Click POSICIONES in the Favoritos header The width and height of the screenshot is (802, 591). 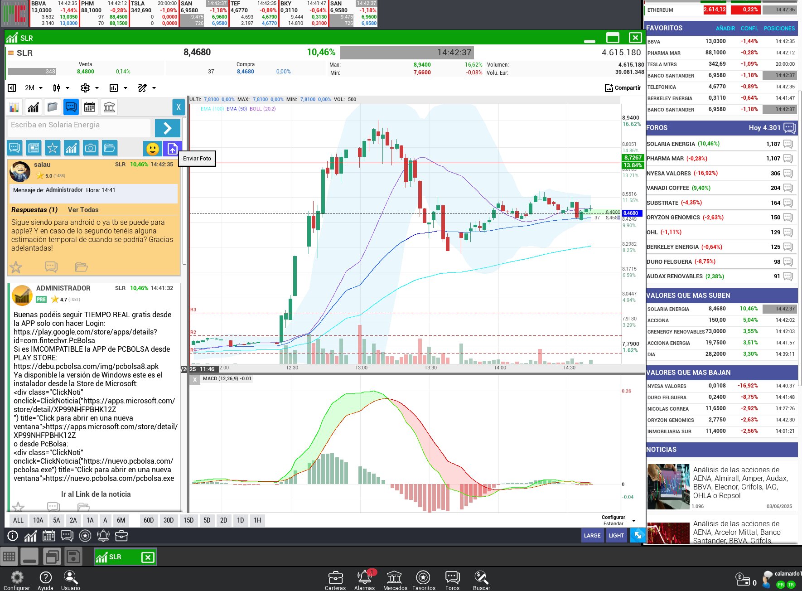coord(779,28)
